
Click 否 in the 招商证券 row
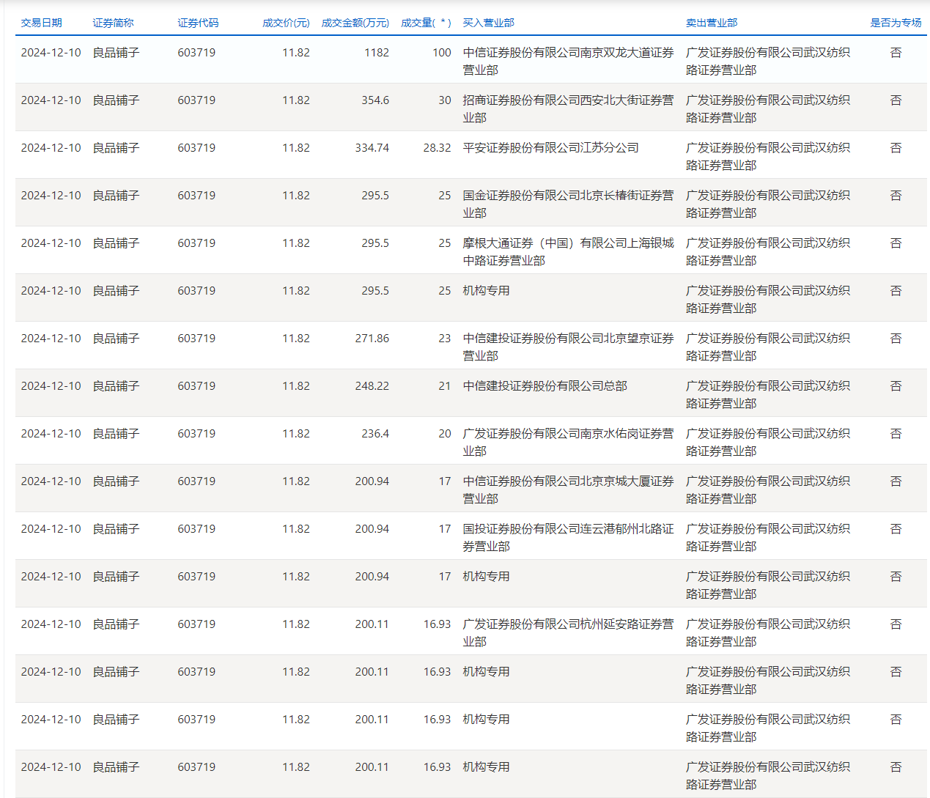pyautogui.click(x=896, y=100)
